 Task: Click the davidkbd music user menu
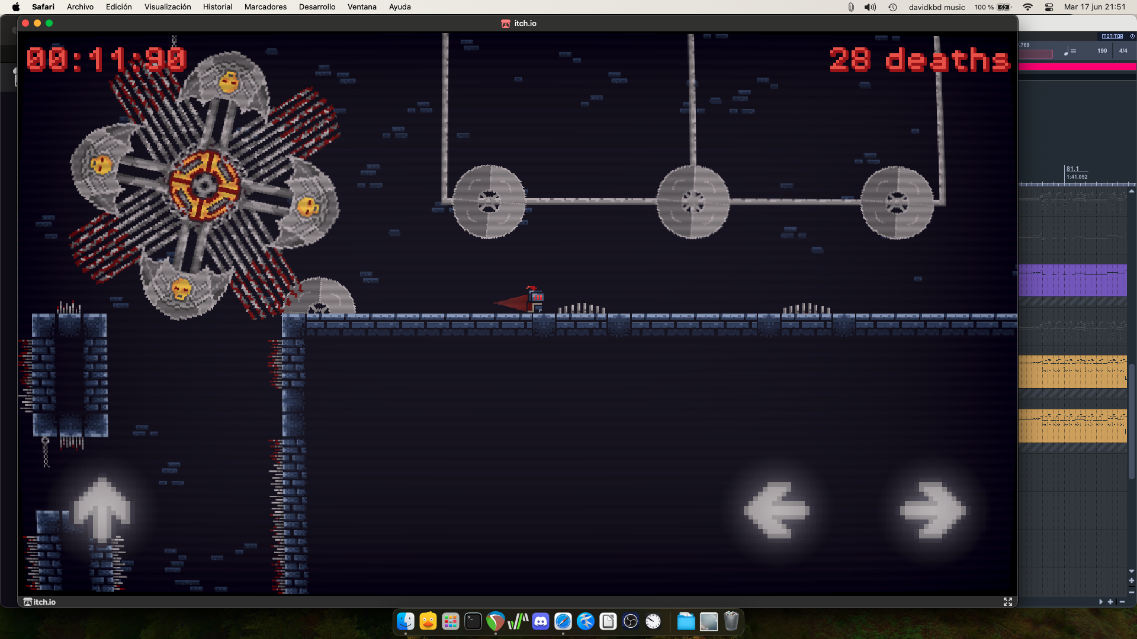[937, 7]
